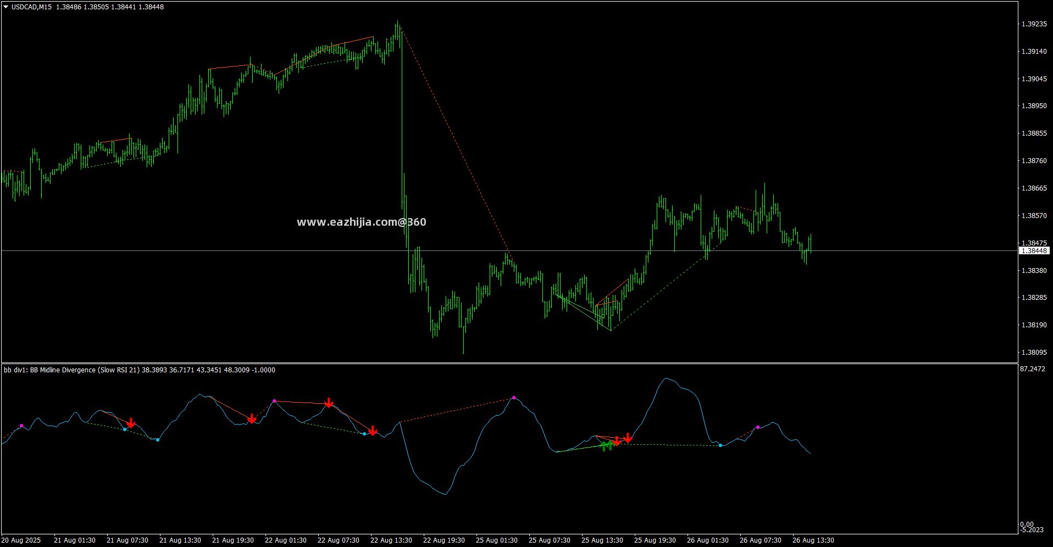The height and width of the screenshot is (547, 1053).
Task: Click the 21 Aug 13:30 time label
Action: pos(180,540)
